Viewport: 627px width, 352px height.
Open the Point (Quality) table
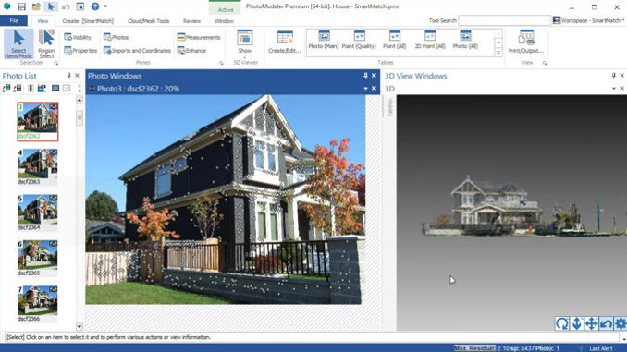[x=359, y=40]
